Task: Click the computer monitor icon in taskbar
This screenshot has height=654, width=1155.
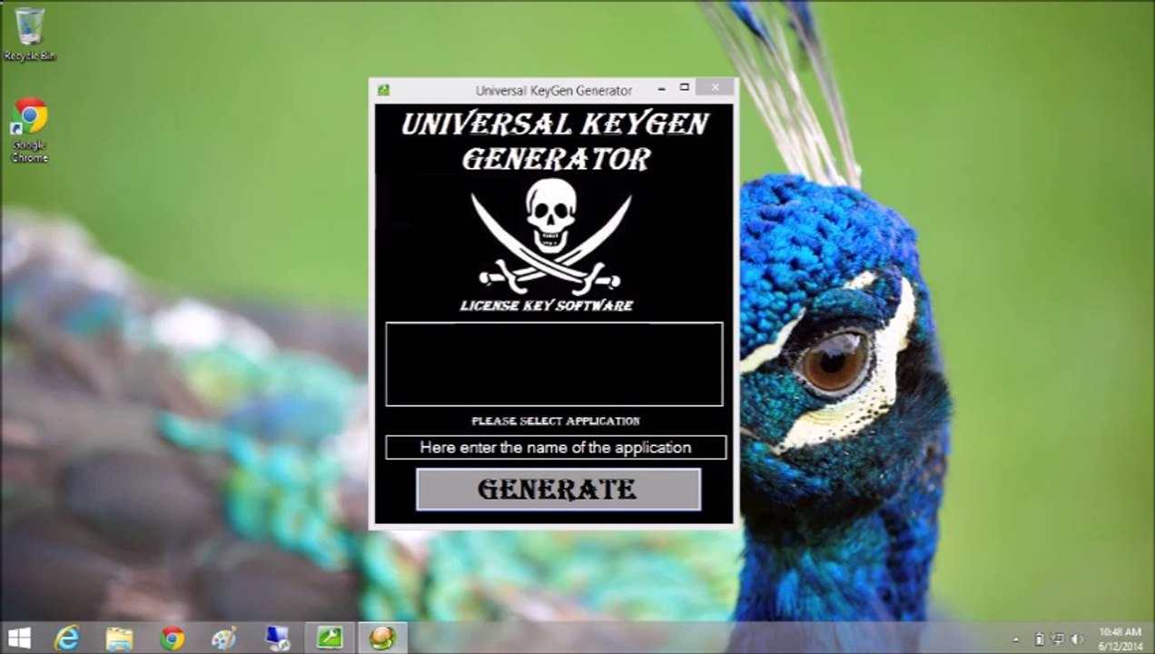Action: coord(277,638)
